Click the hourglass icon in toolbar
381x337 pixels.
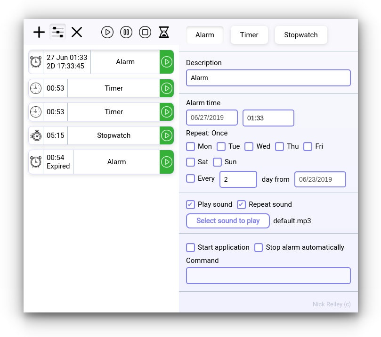point(163,32)
